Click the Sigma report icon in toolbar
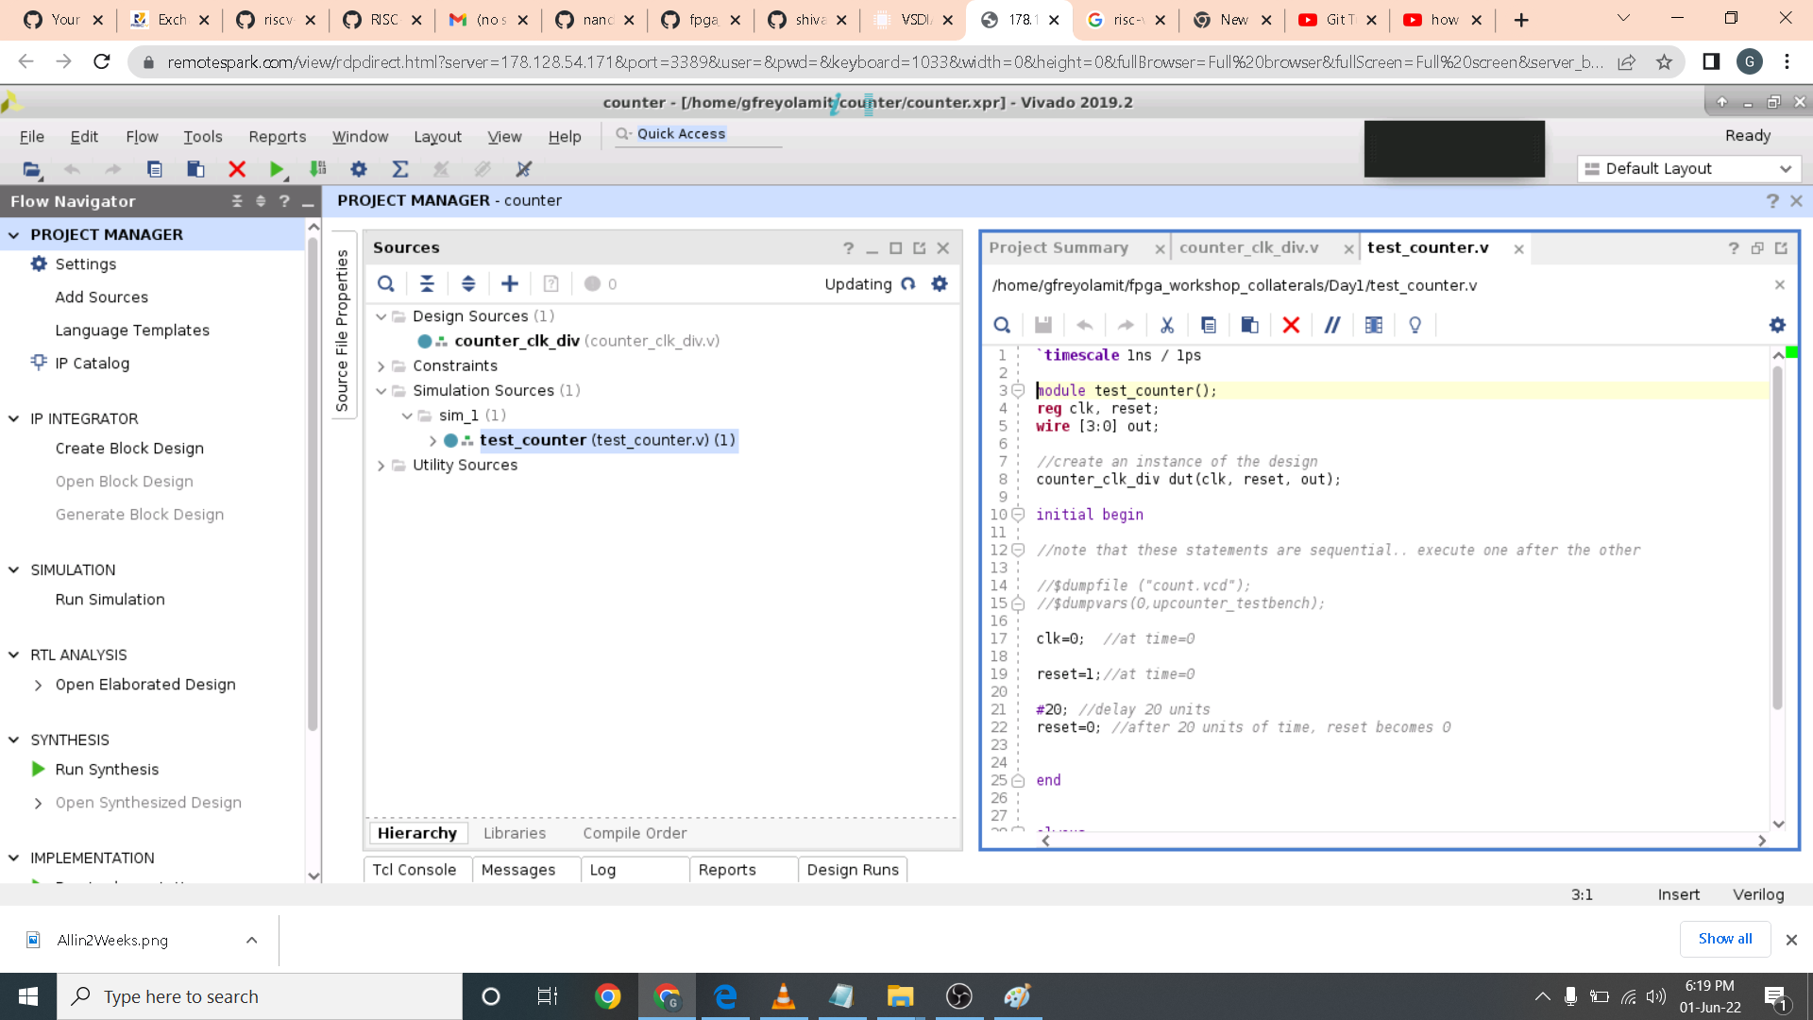This screenshot has width=1813, height=1020. coord(400,169)
